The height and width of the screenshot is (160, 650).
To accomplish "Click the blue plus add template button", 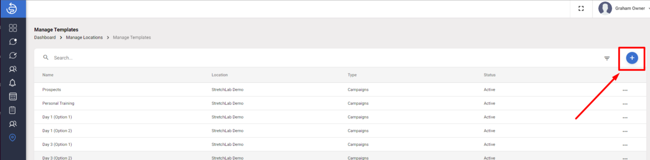I will point(632,58).
